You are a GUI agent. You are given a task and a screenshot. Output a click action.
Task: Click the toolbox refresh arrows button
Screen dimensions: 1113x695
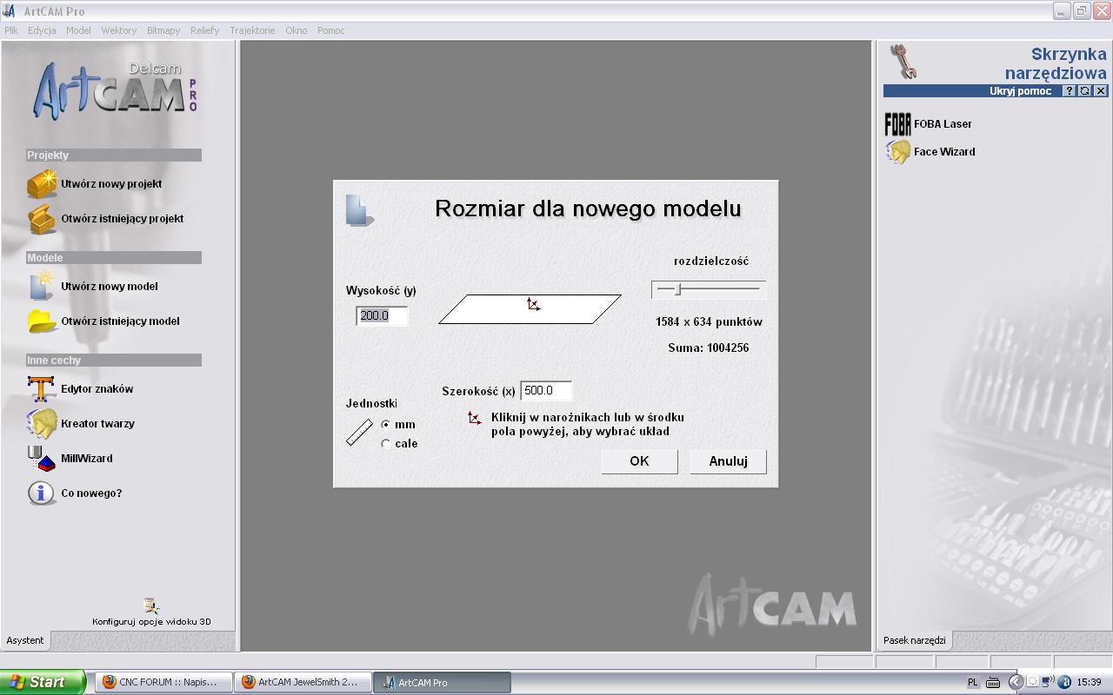(x=1085, y=91)
